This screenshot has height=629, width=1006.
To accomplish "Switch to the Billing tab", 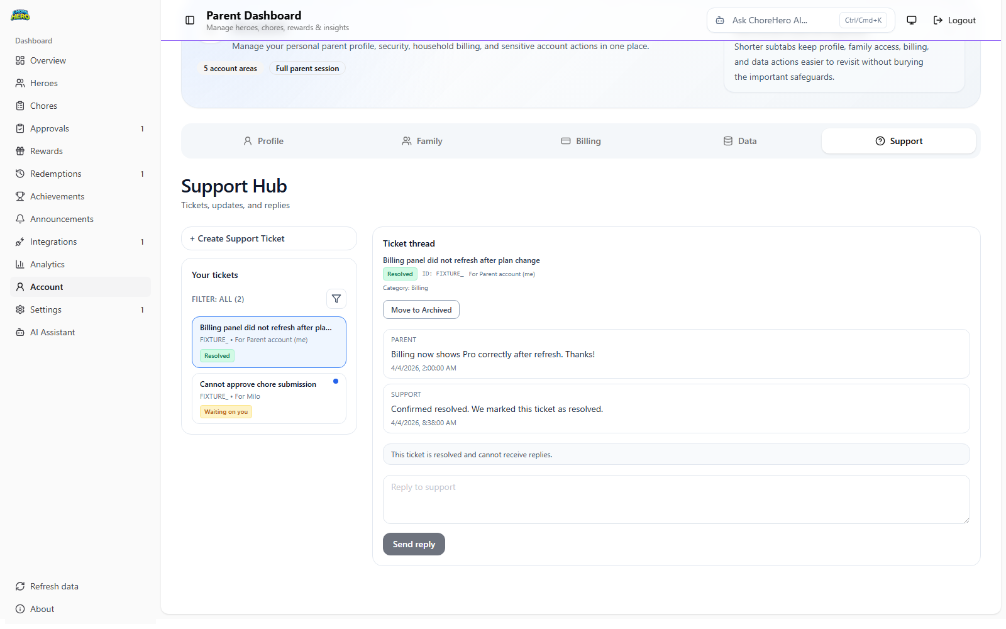I will pos(580,141).
